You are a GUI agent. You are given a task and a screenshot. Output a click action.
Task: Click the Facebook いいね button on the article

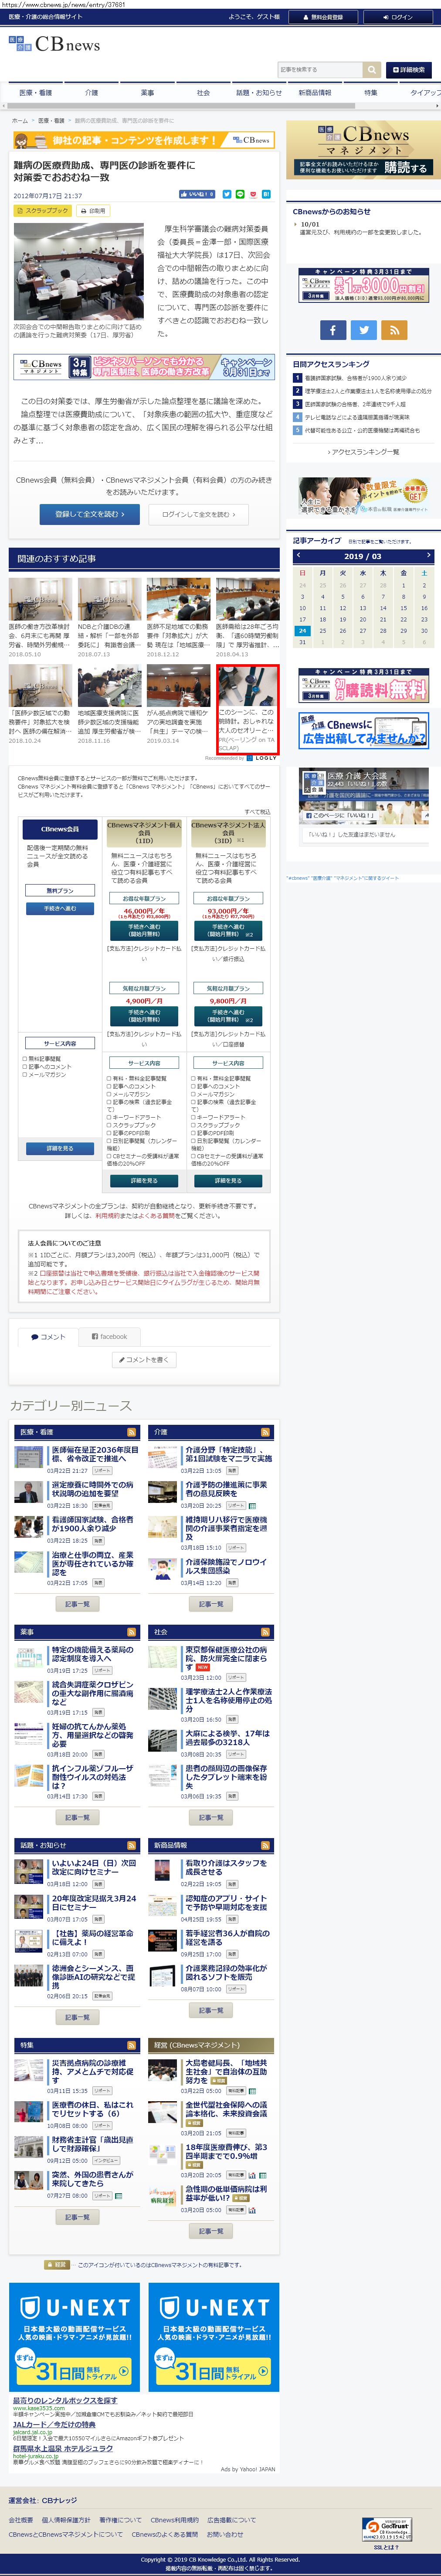pos(197,194)
